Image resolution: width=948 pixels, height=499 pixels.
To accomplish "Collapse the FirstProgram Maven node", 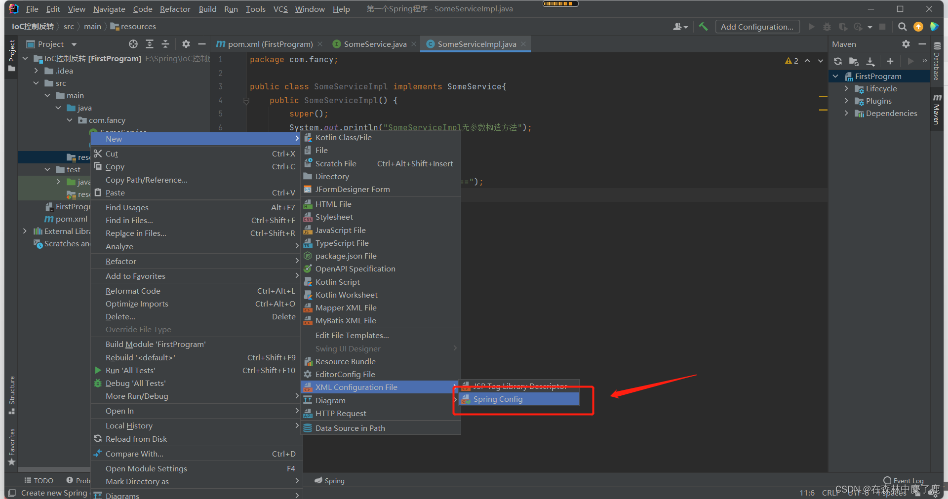I will point(835,76).
